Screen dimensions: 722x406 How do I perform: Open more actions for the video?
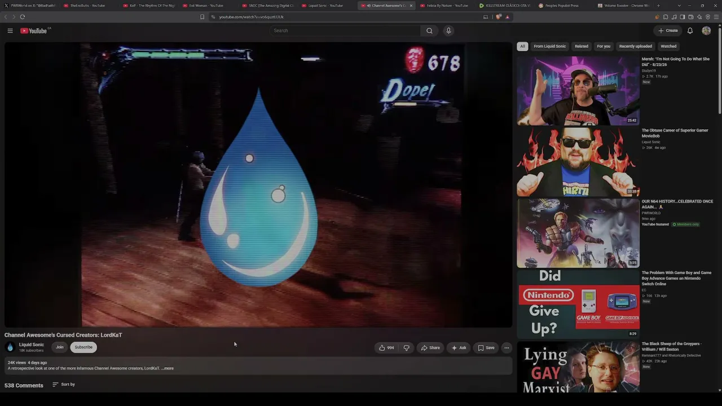(x=507, y=347)
